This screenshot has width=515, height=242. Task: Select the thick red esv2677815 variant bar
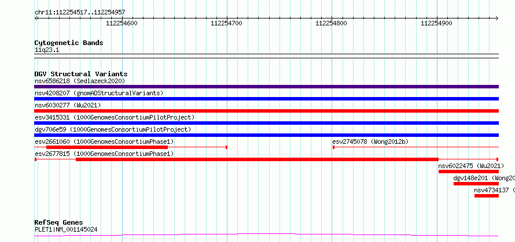[257, 159]
